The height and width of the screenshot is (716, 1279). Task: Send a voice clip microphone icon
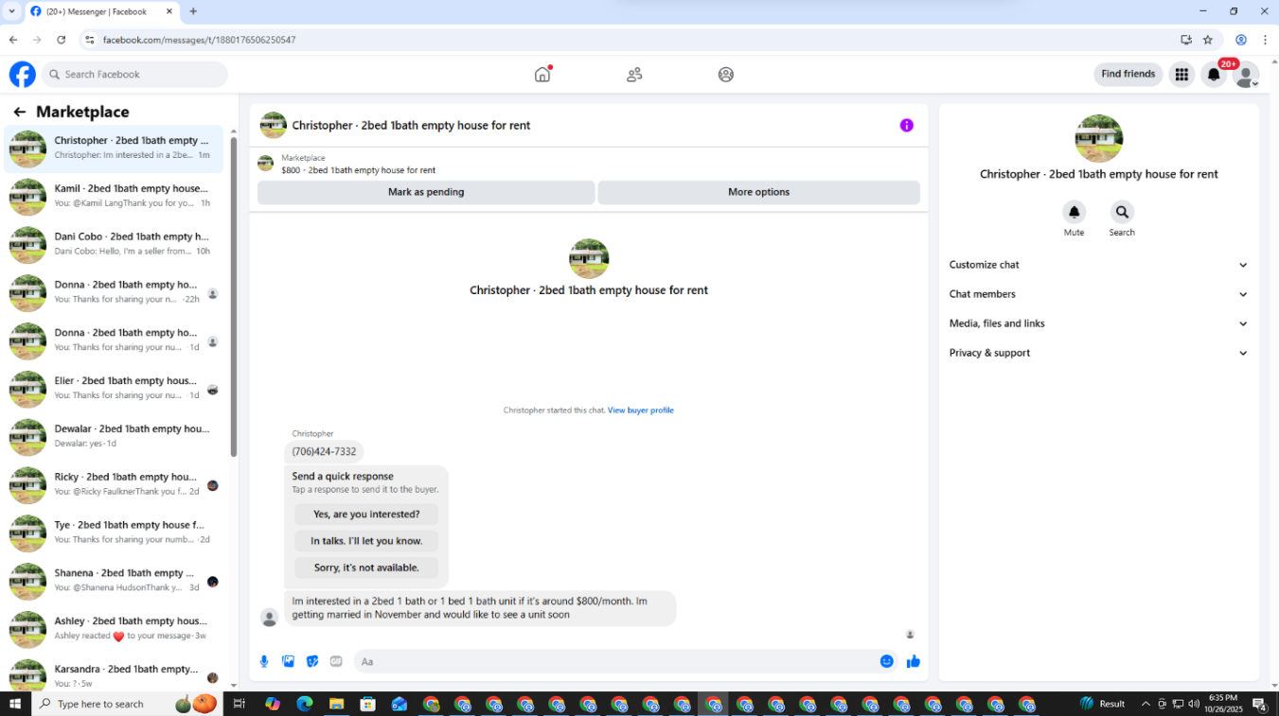264,661
